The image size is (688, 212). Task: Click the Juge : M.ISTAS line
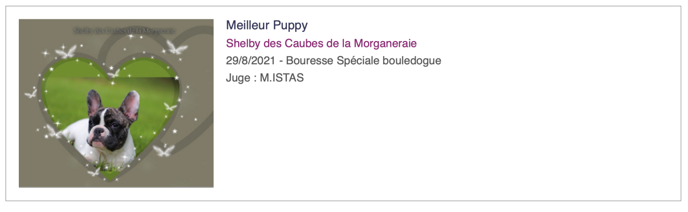(265, 78)
